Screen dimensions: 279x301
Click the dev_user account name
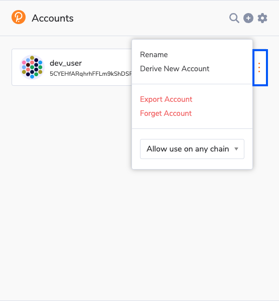coord(66,63)
